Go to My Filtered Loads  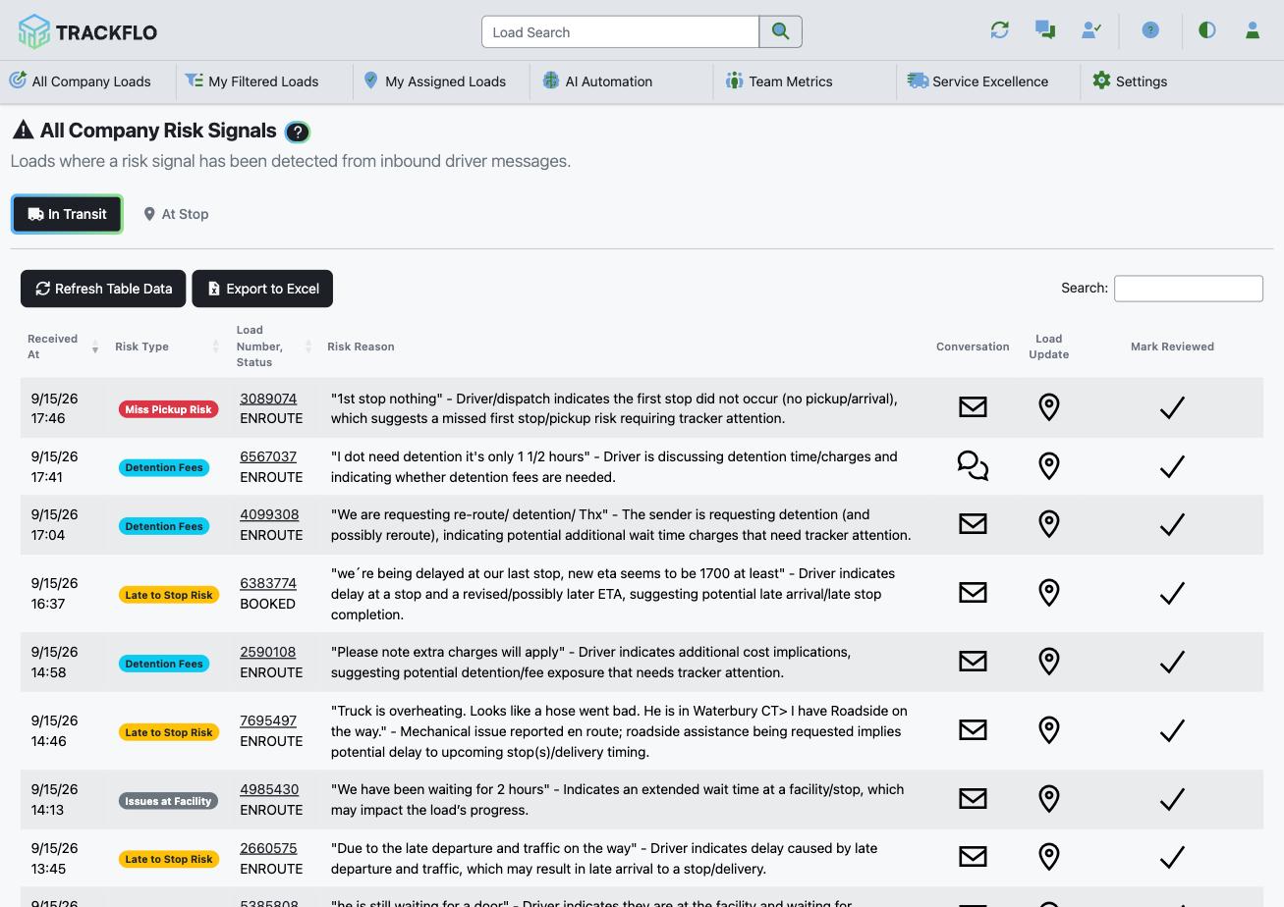point(252,81)
